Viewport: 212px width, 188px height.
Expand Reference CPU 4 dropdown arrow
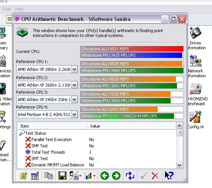click(75, 115)
